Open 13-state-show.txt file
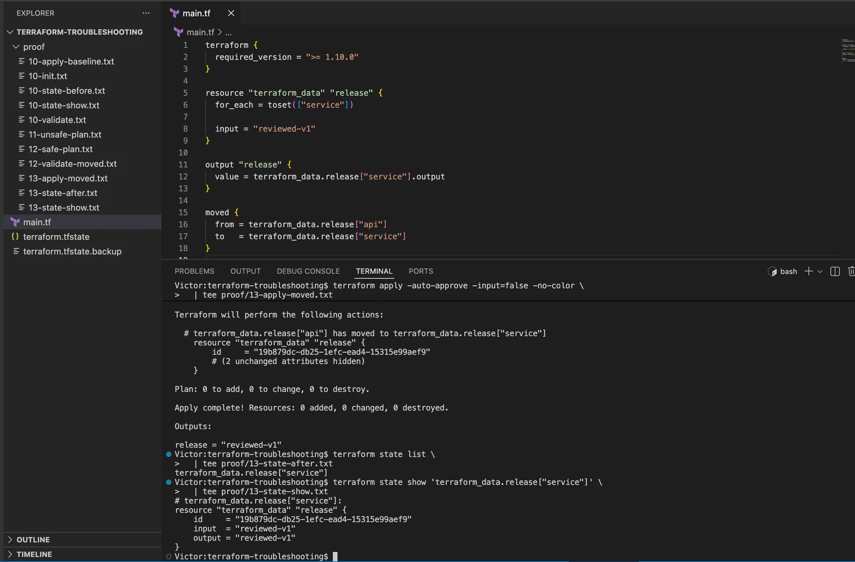 click(64, 207)
